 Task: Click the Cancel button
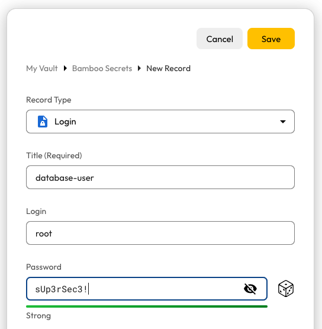[x=220, y=39]
